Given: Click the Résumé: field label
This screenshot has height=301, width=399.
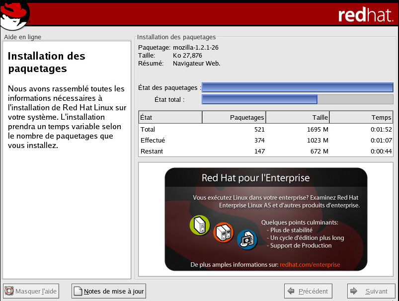Looking at the screenshot, I should pos(151,64).
